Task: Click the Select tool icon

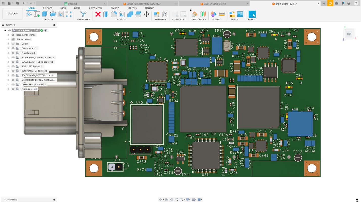Action: 252,14
